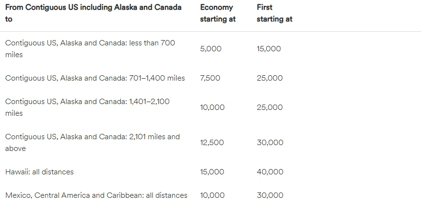Screen dimensions: 436x213
Task: Click the '1,401–2,100 miles' row label
Action: point(87,107)
